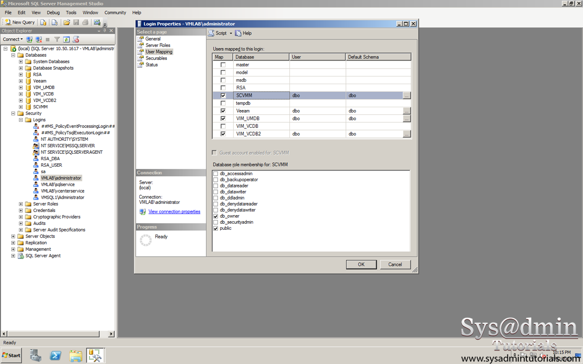This screenshot has height=364, width=583.
Task: Click the Filter funnel icon in Object Explorer
Action: tap(57, 39)
